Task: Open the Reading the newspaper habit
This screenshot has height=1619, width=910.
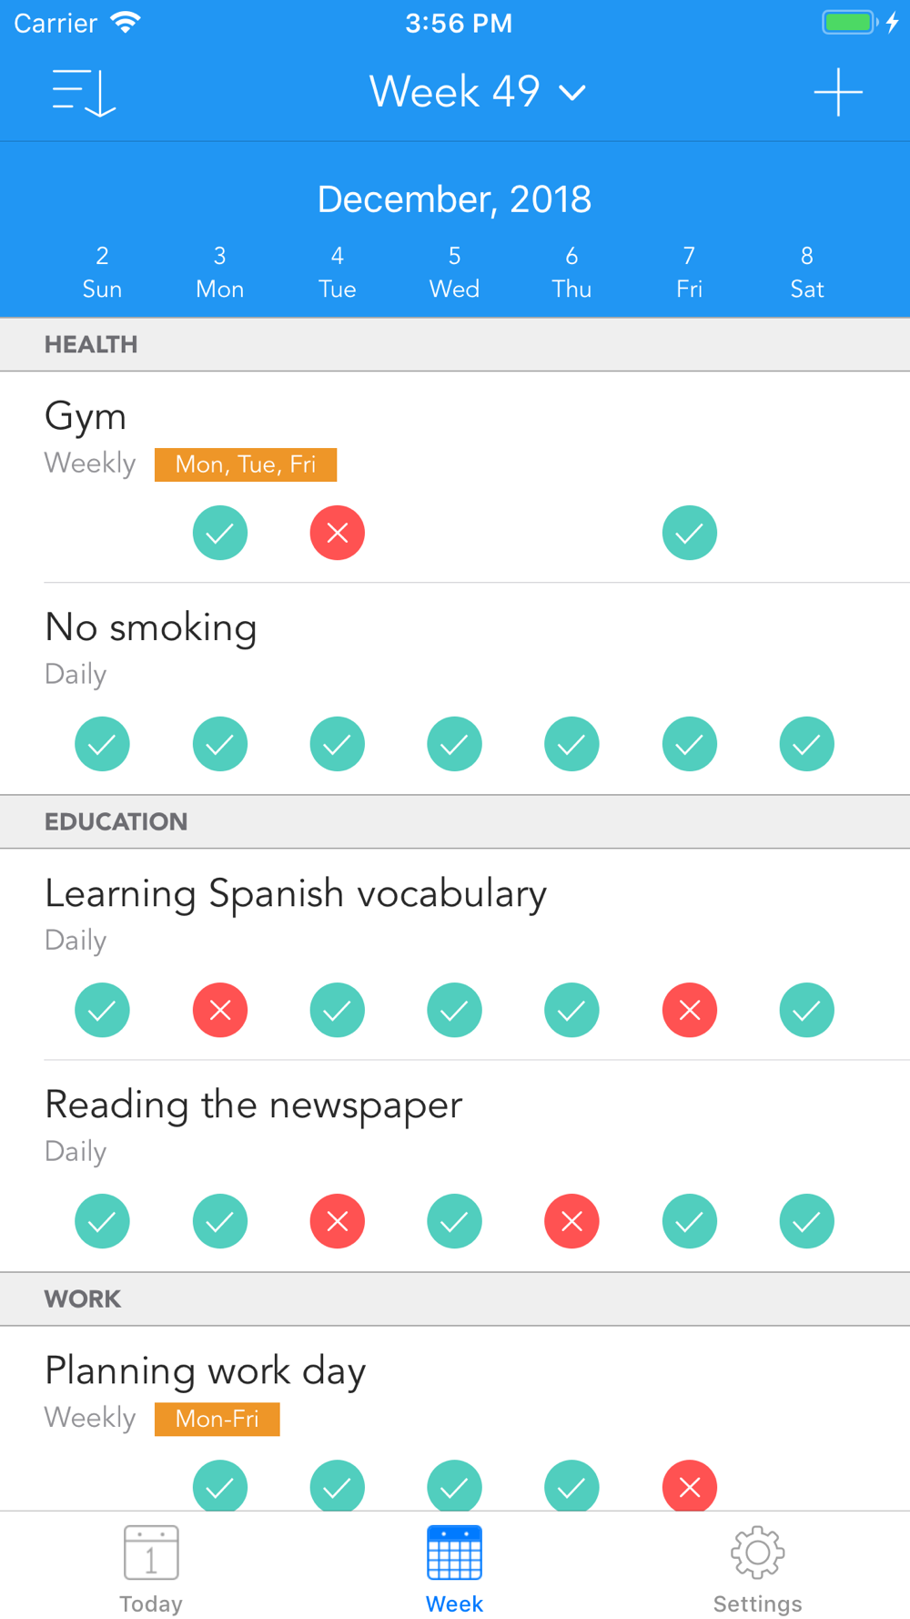Action: pyautogui.click(x=254, y=1105)
